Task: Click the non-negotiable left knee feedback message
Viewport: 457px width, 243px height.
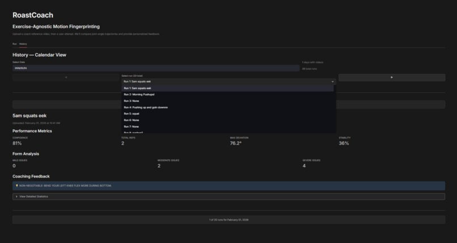Action: coord(229,186)
